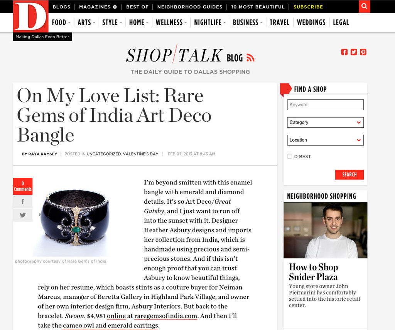Image resolution: width=395 pixels, height=330 pixels.
Task: Follow the raregemsofindia.com link
Action: coord(165,316)
